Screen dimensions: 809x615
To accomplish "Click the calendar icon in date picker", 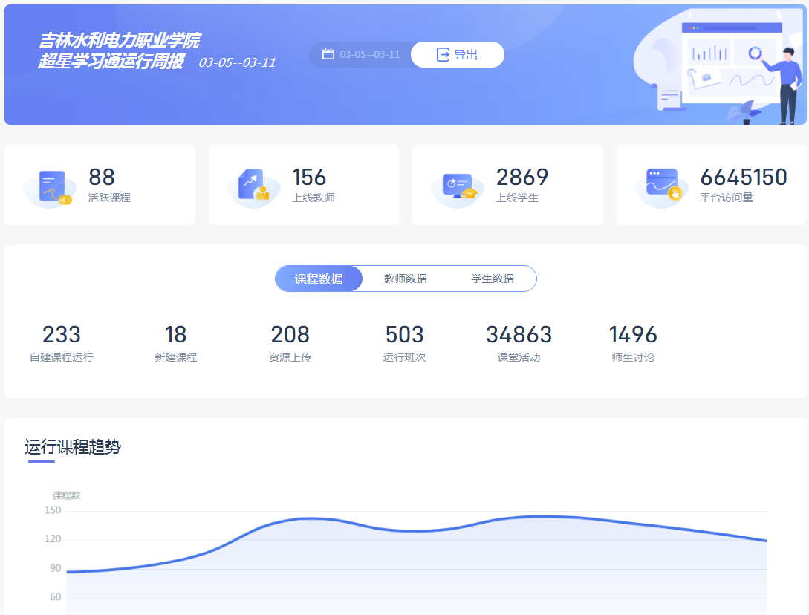I will point(328,54).
